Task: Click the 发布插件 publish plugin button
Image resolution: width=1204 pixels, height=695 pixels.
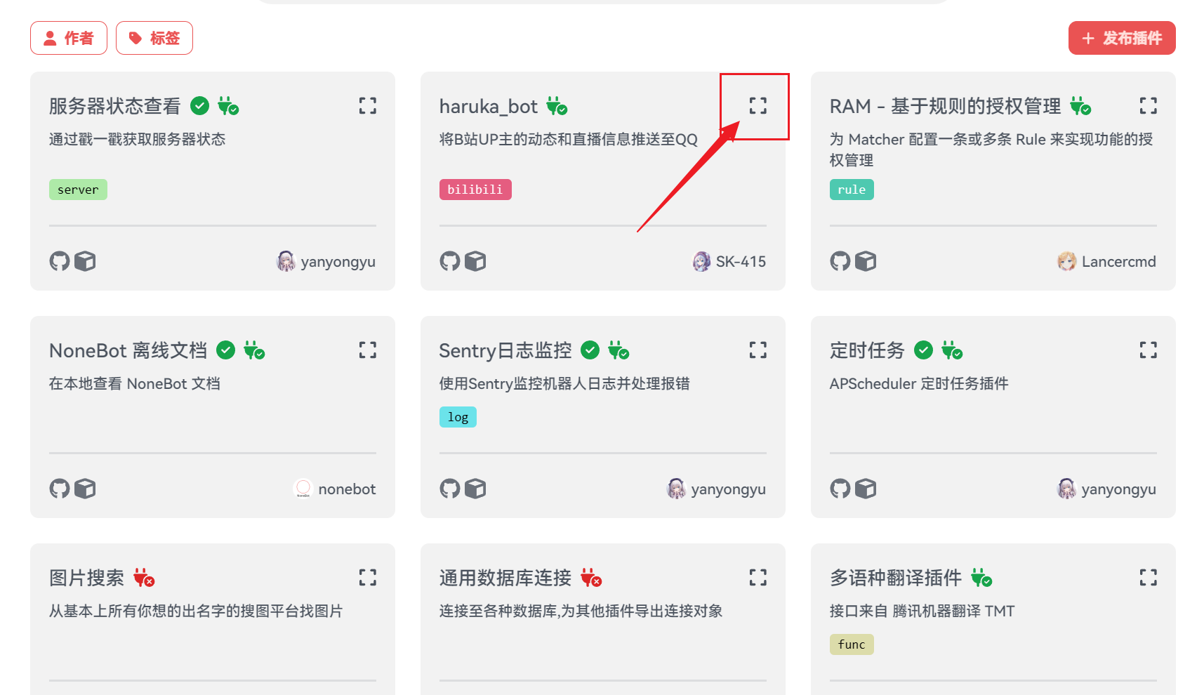Action: (1122, 38)
